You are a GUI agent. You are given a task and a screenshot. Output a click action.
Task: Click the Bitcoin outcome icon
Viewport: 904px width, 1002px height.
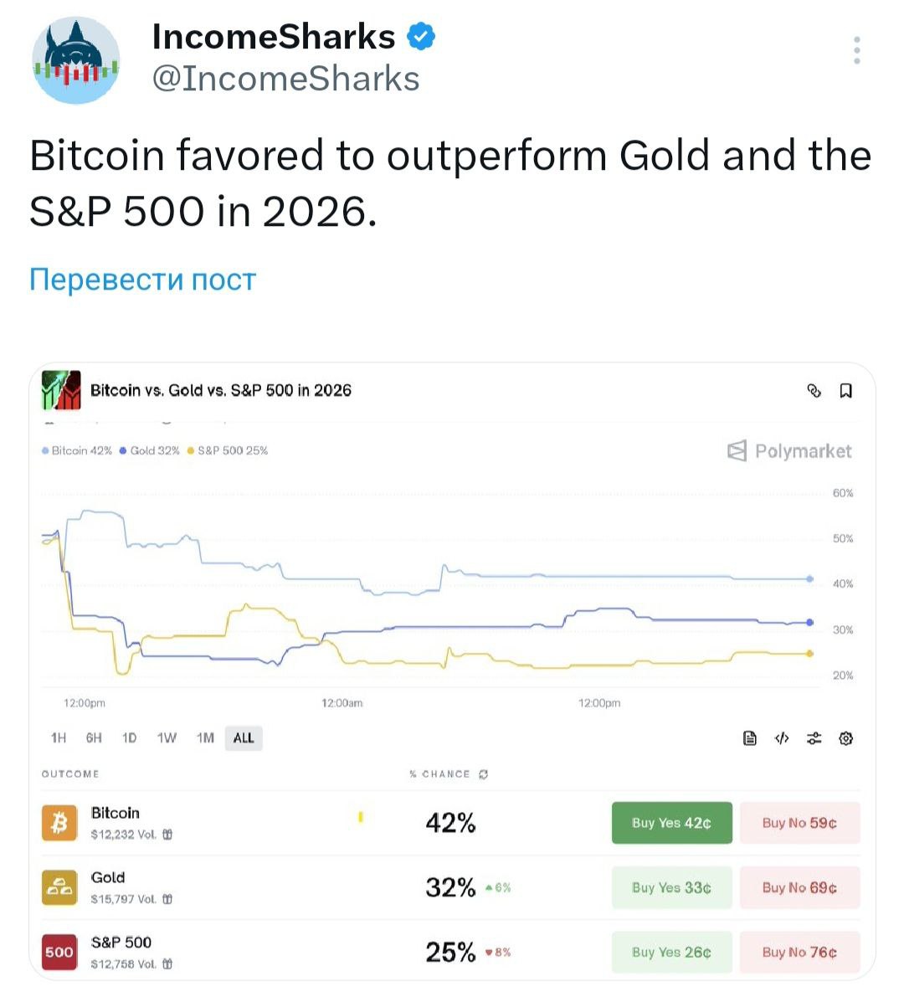click(x=59, y=823)
